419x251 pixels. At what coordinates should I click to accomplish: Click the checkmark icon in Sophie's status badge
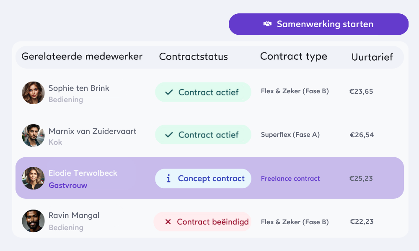169,92
